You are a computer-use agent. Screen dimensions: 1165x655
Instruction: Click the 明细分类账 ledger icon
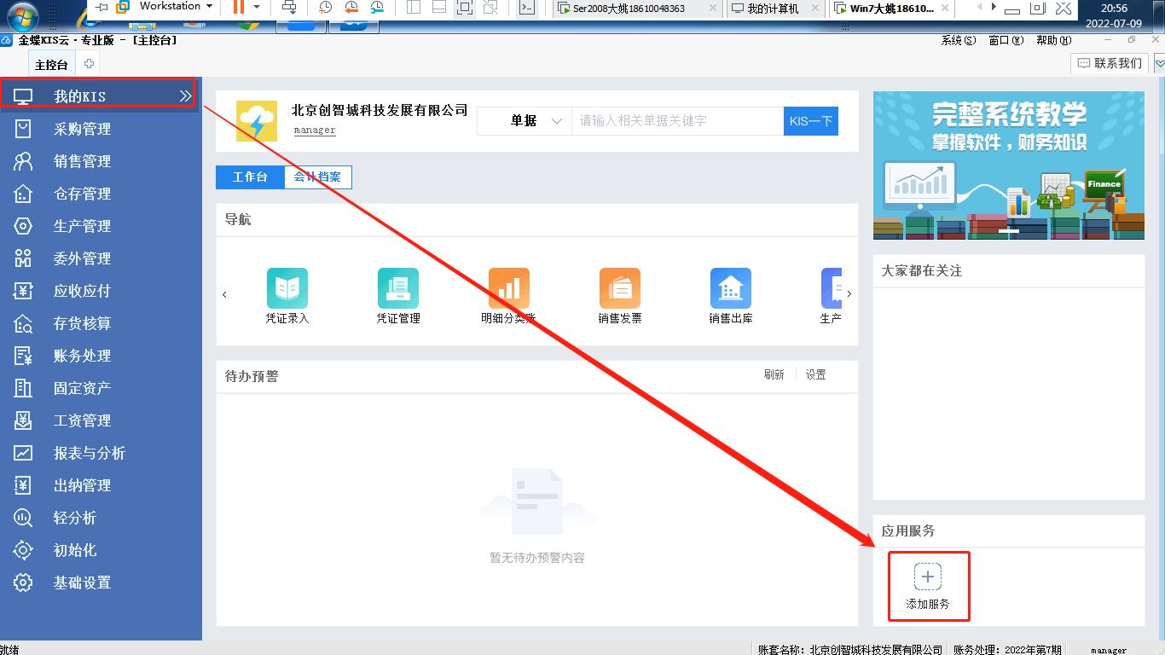point(509,288)
